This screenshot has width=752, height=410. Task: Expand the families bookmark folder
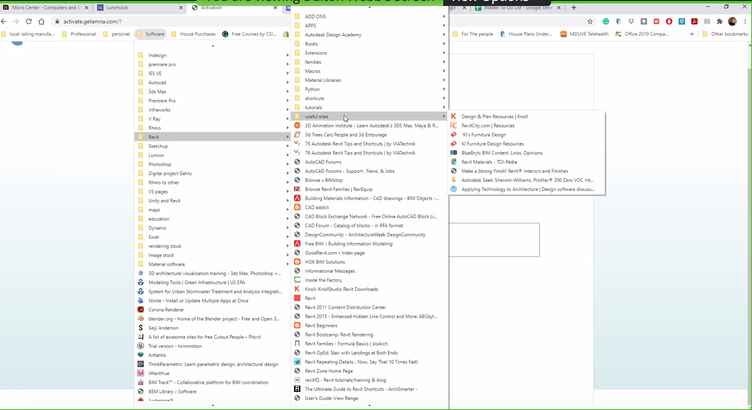coord(370,62)
